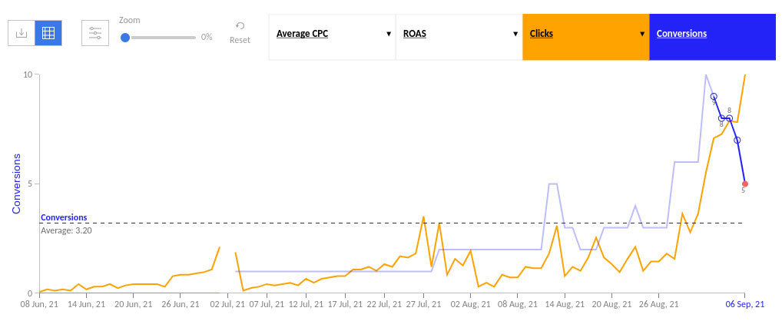This screenshot has width=782, height=321.
Task: Click the download chart icon
Action: 21,33
